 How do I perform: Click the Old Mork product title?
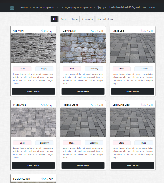pyautogui.click(x=18, y=31)
